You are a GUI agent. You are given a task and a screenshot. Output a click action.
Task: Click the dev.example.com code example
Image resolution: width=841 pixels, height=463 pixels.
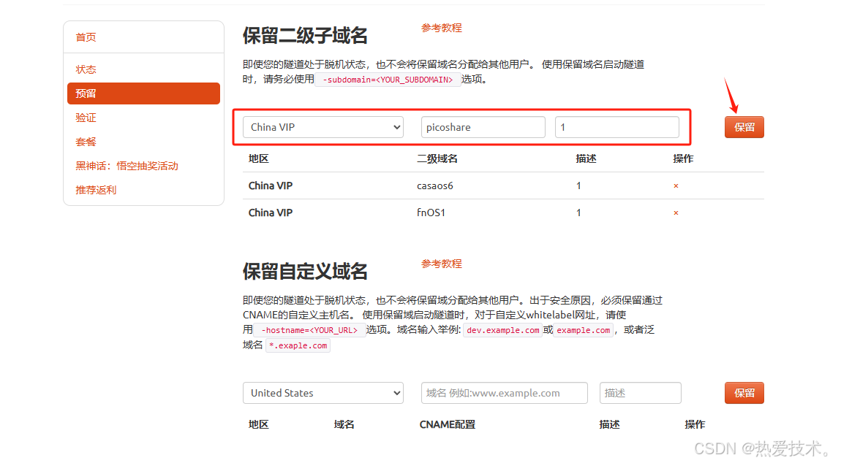[x=502, y=330]
